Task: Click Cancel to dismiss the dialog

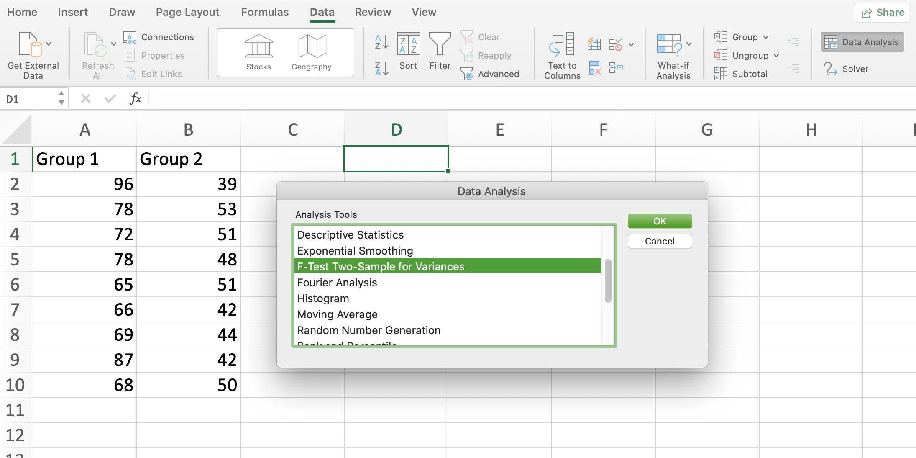Action: pos(659,240)
